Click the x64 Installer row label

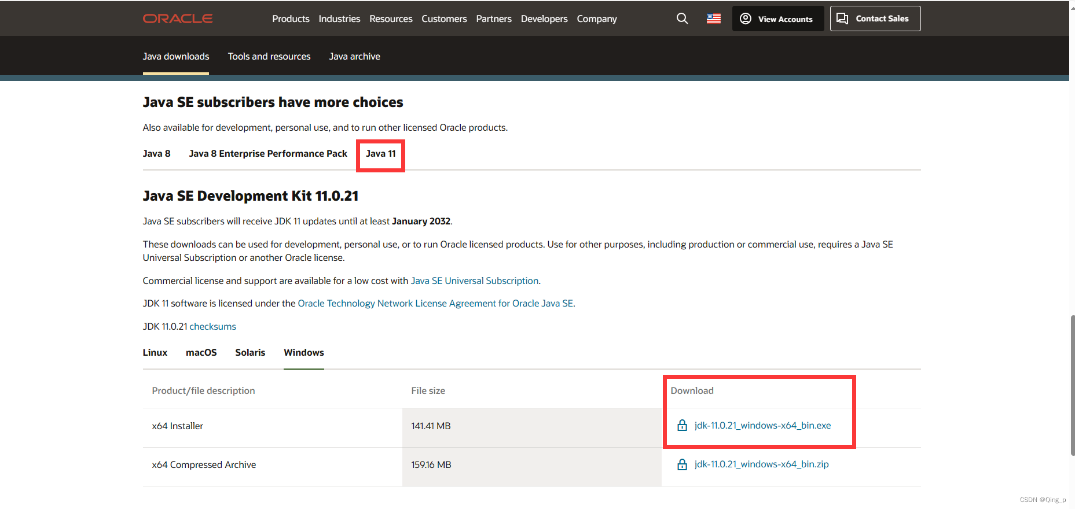[x=178, y=426]
